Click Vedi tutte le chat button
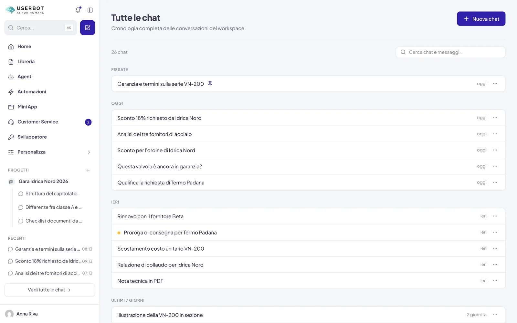Screen dimensions: 517x323 [50, 290]
